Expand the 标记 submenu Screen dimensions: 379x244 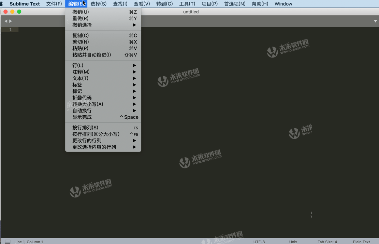click(103, 92)
